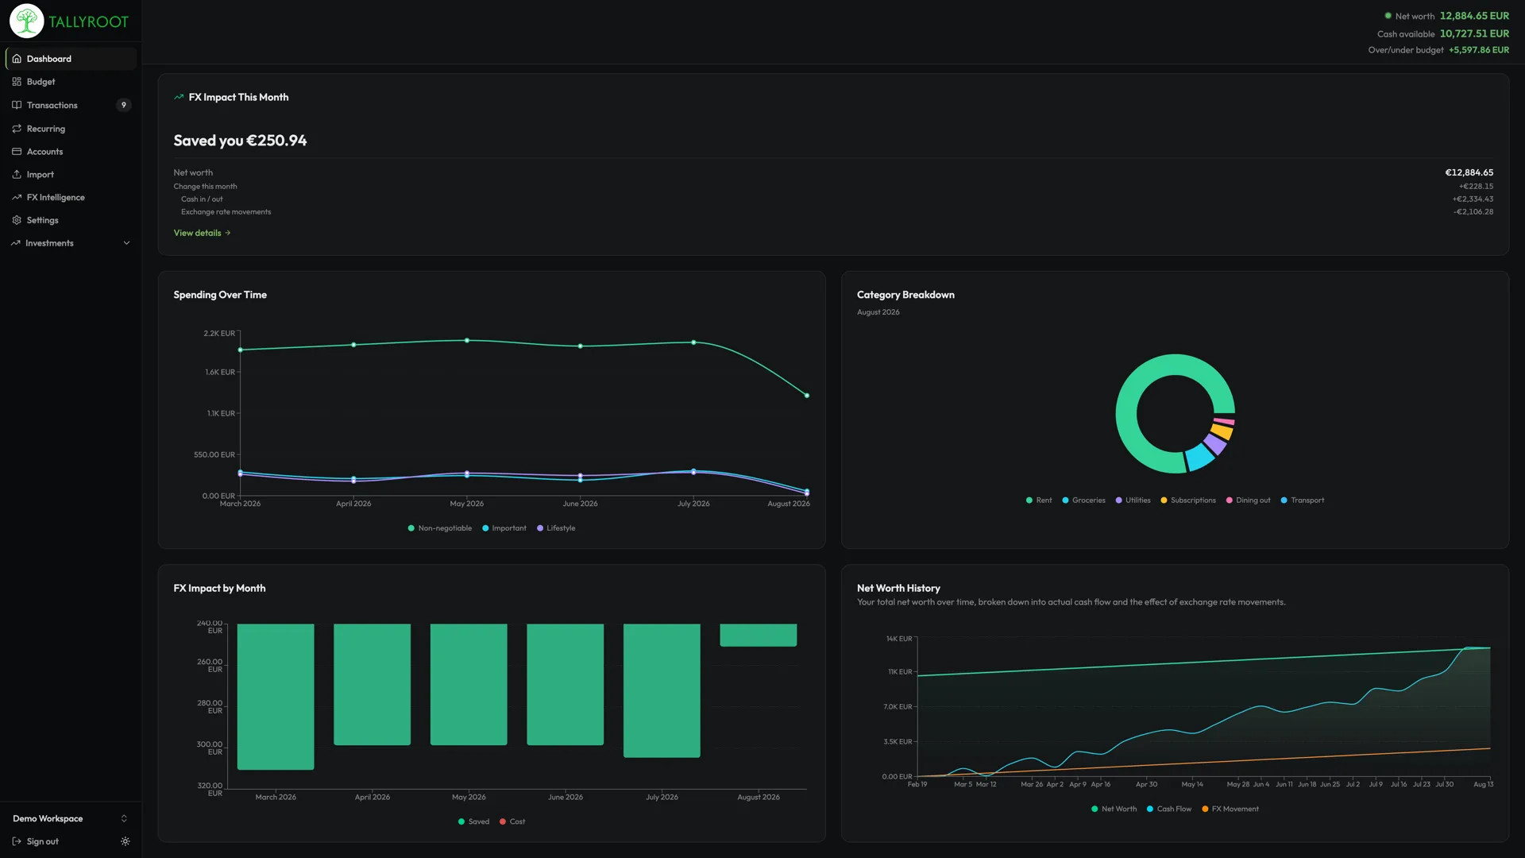This screenshot has width=1525, height=858.
Task: Open the Demo Workspace switcher arrows
Action: click(124, 818)
